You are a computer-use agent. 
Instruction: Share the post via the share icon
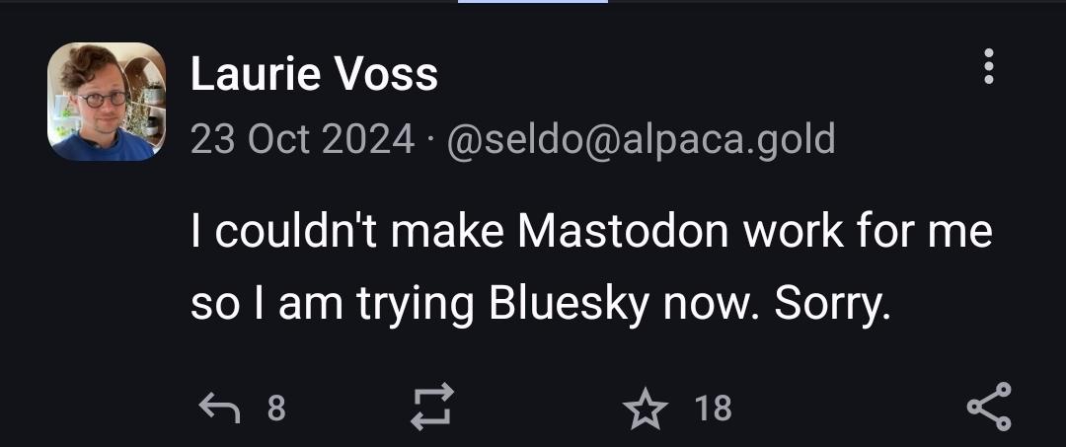(988, 407)
